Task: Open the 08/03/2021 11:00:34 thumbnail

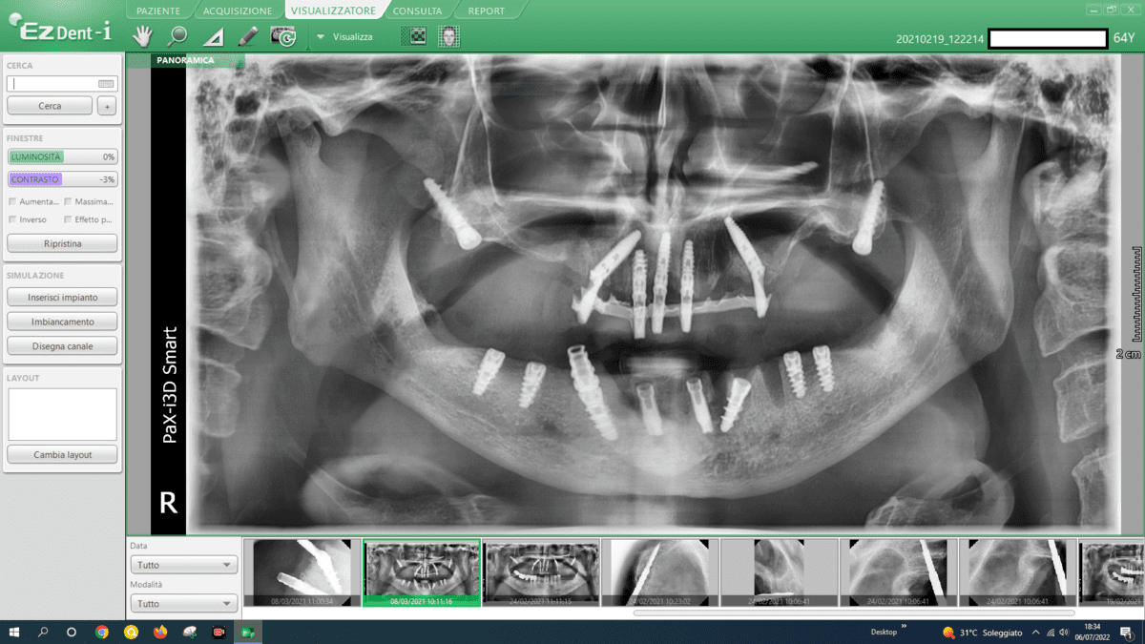Action: tap(302, 571)
